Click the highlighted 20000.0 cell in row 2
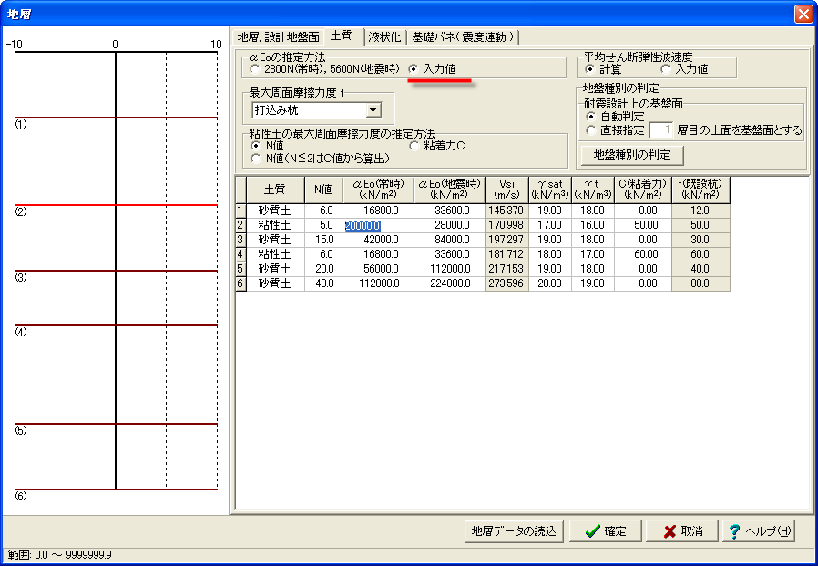The image size is (818, 566). [x=378, y=225]
